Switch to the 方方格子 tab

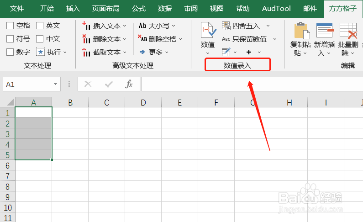pos(342,9)
